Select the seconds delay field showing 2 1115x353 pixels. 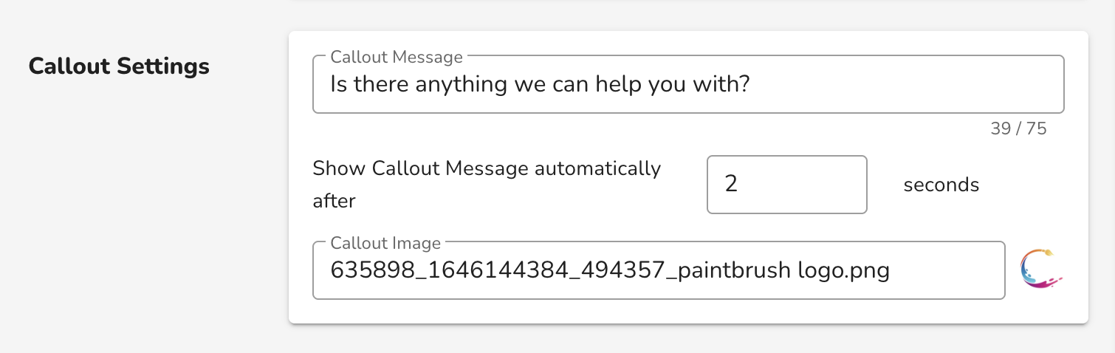(787, 185)
